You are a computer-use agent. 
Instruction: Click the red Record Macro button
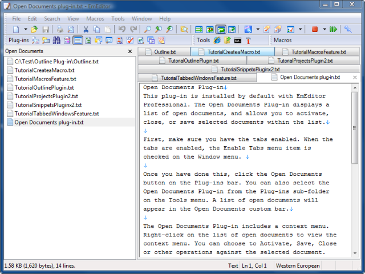[314, 29]
